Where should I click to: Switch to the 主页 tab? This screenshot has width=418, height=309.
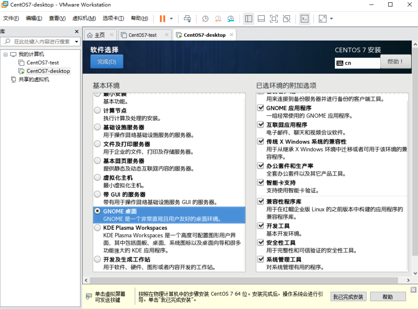(x=99, y=35)
